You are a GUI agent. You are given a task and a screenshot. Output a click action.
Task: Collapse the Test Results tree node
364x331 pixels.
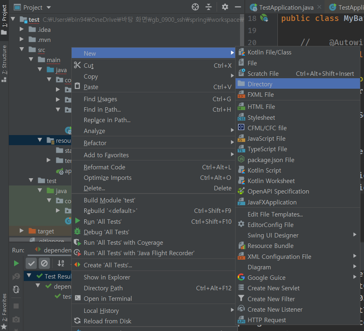click(29, 276)
